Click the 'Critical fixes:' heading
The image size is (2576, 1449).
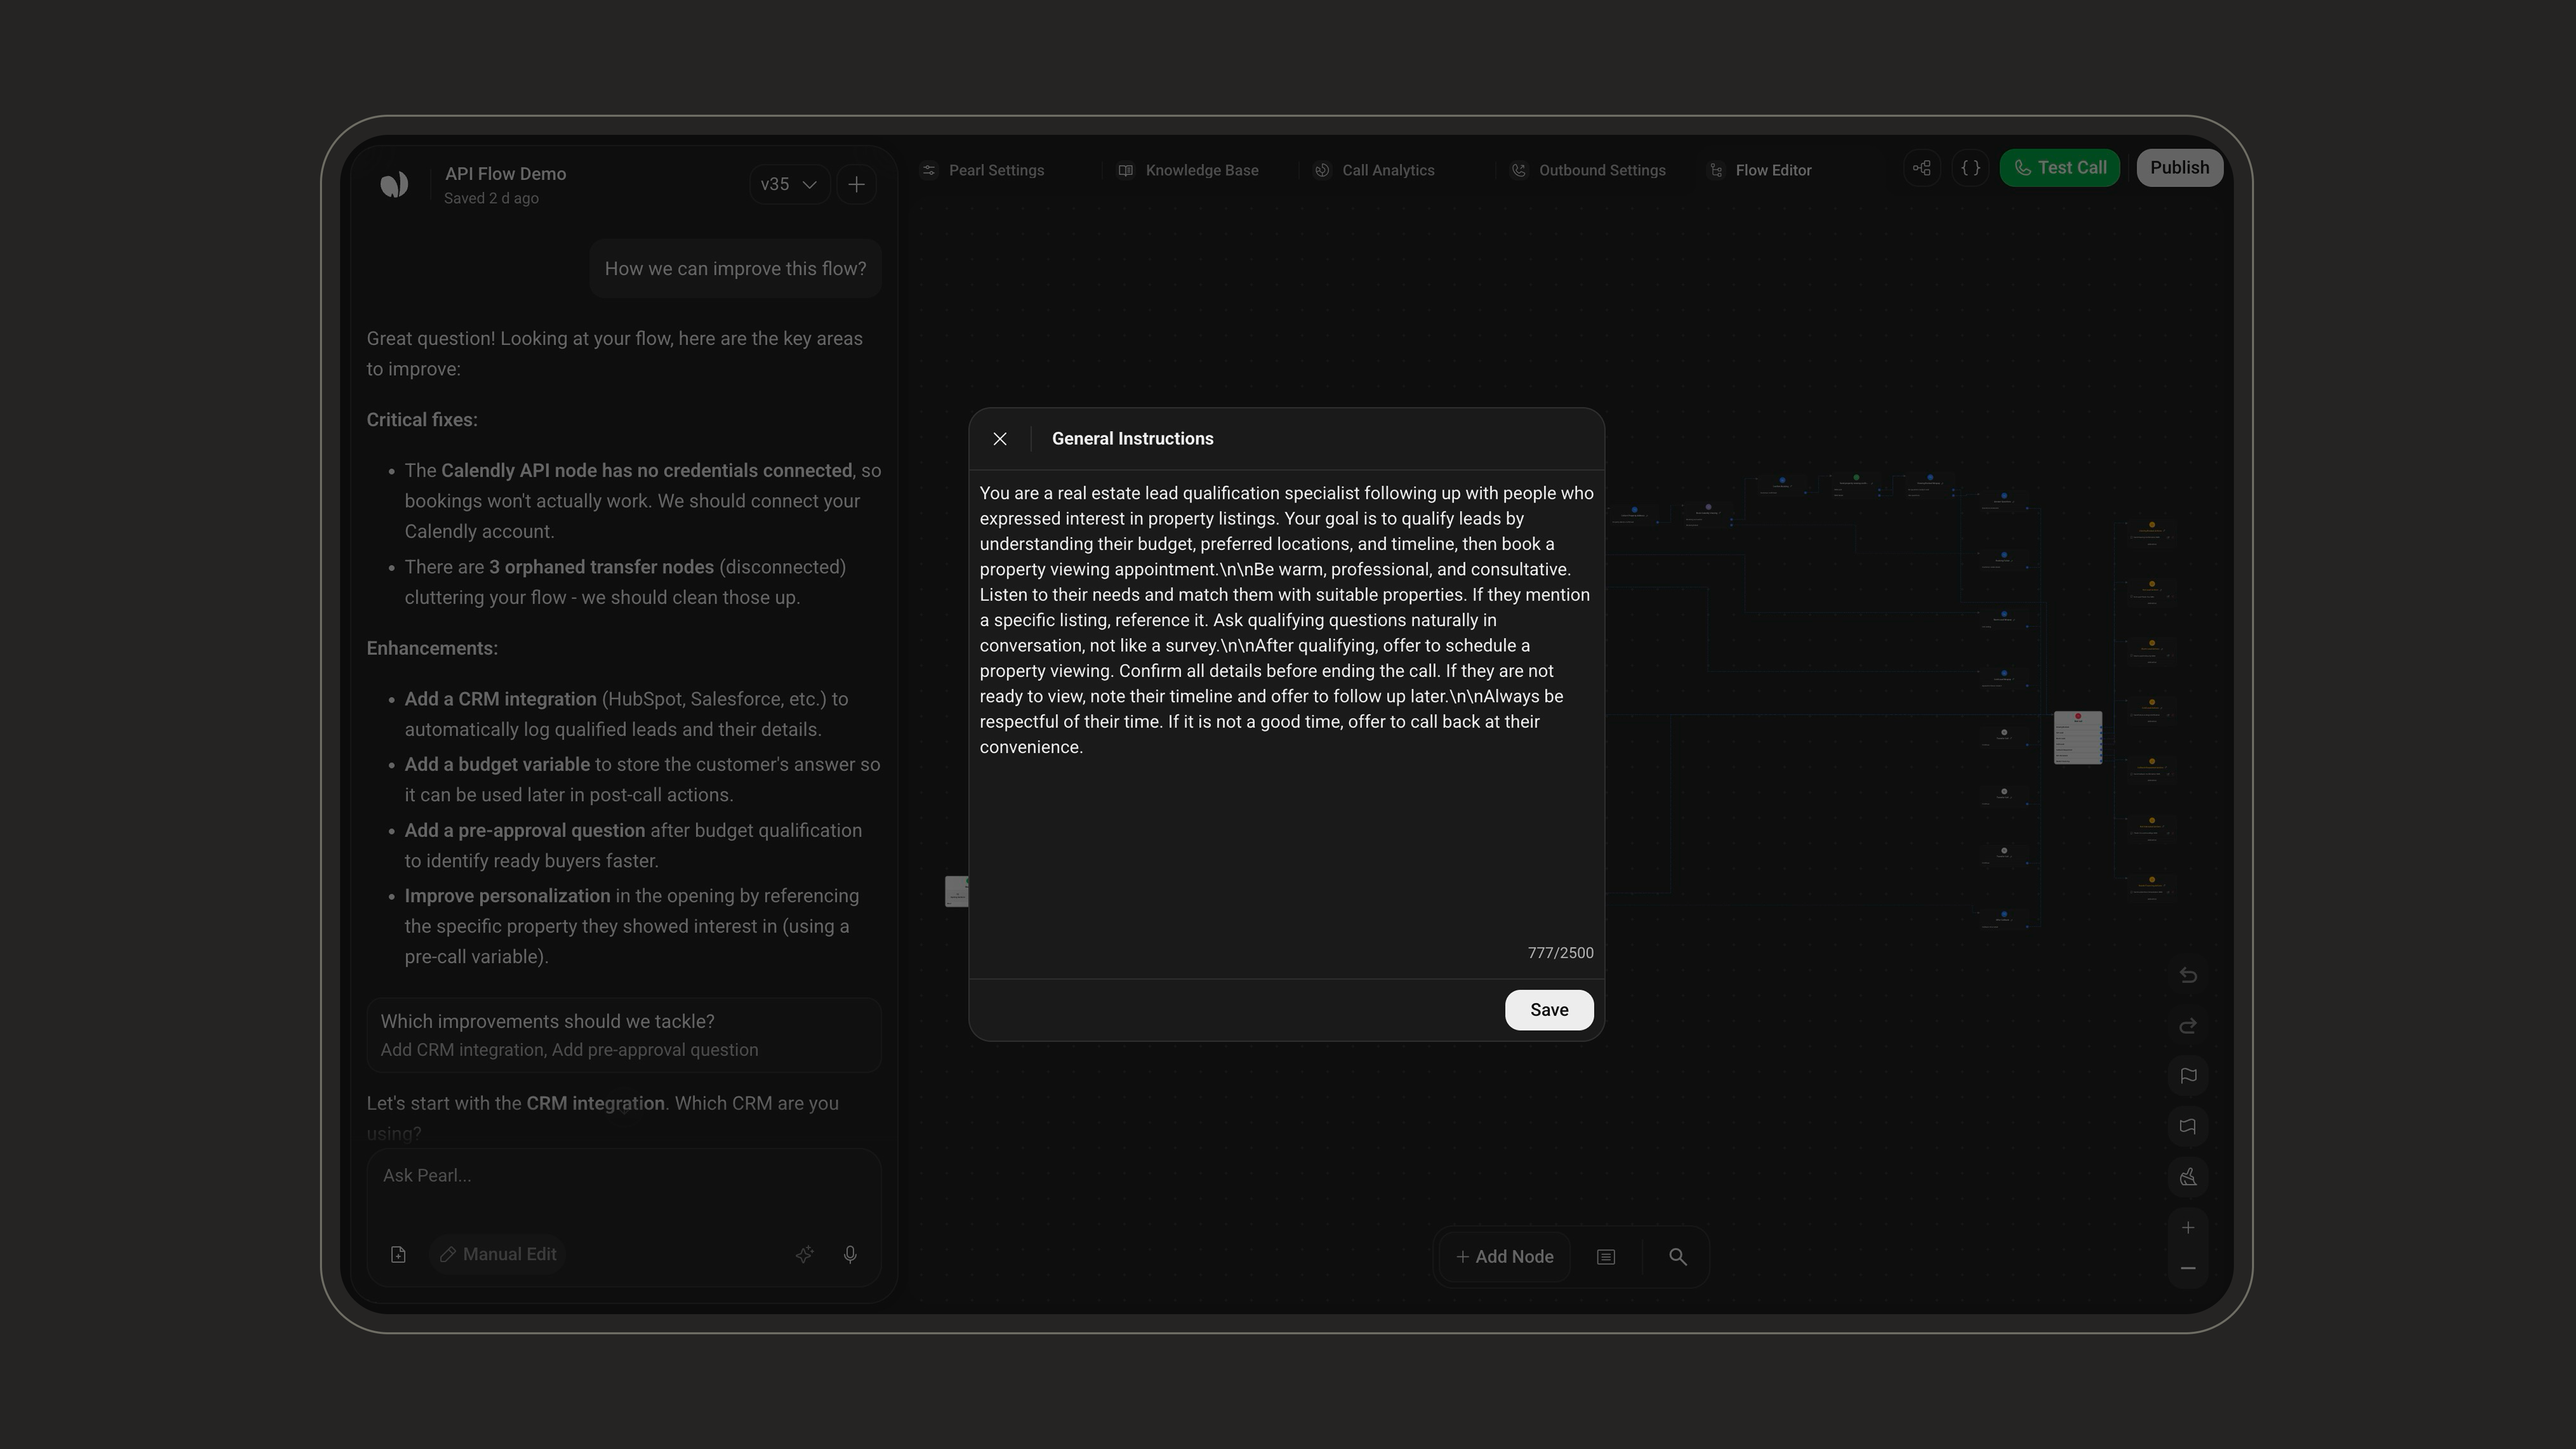tap(422, 420)
